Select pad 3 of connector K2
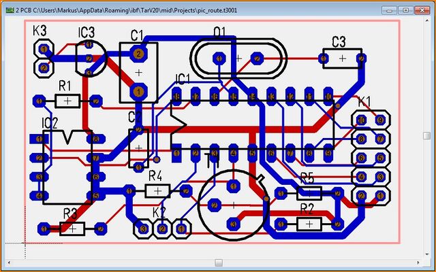 pos(143,229)
